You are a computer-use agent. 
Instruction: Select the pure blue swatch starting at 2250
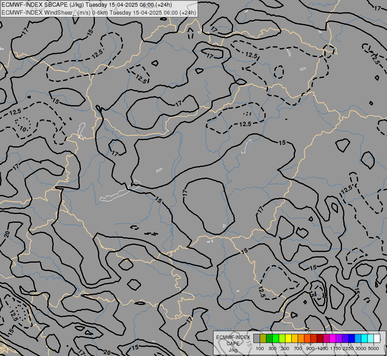click(352, 338)
